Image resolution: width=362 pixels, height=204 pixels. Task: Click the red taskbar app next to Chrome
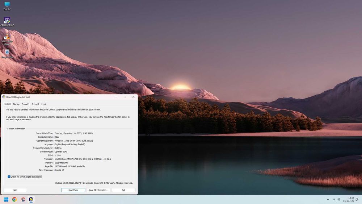[23, 199]
